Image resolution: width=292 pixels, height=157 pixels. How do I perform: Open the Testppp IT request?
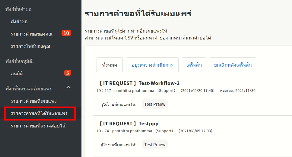pyautogui.click(x=128, y=124)
